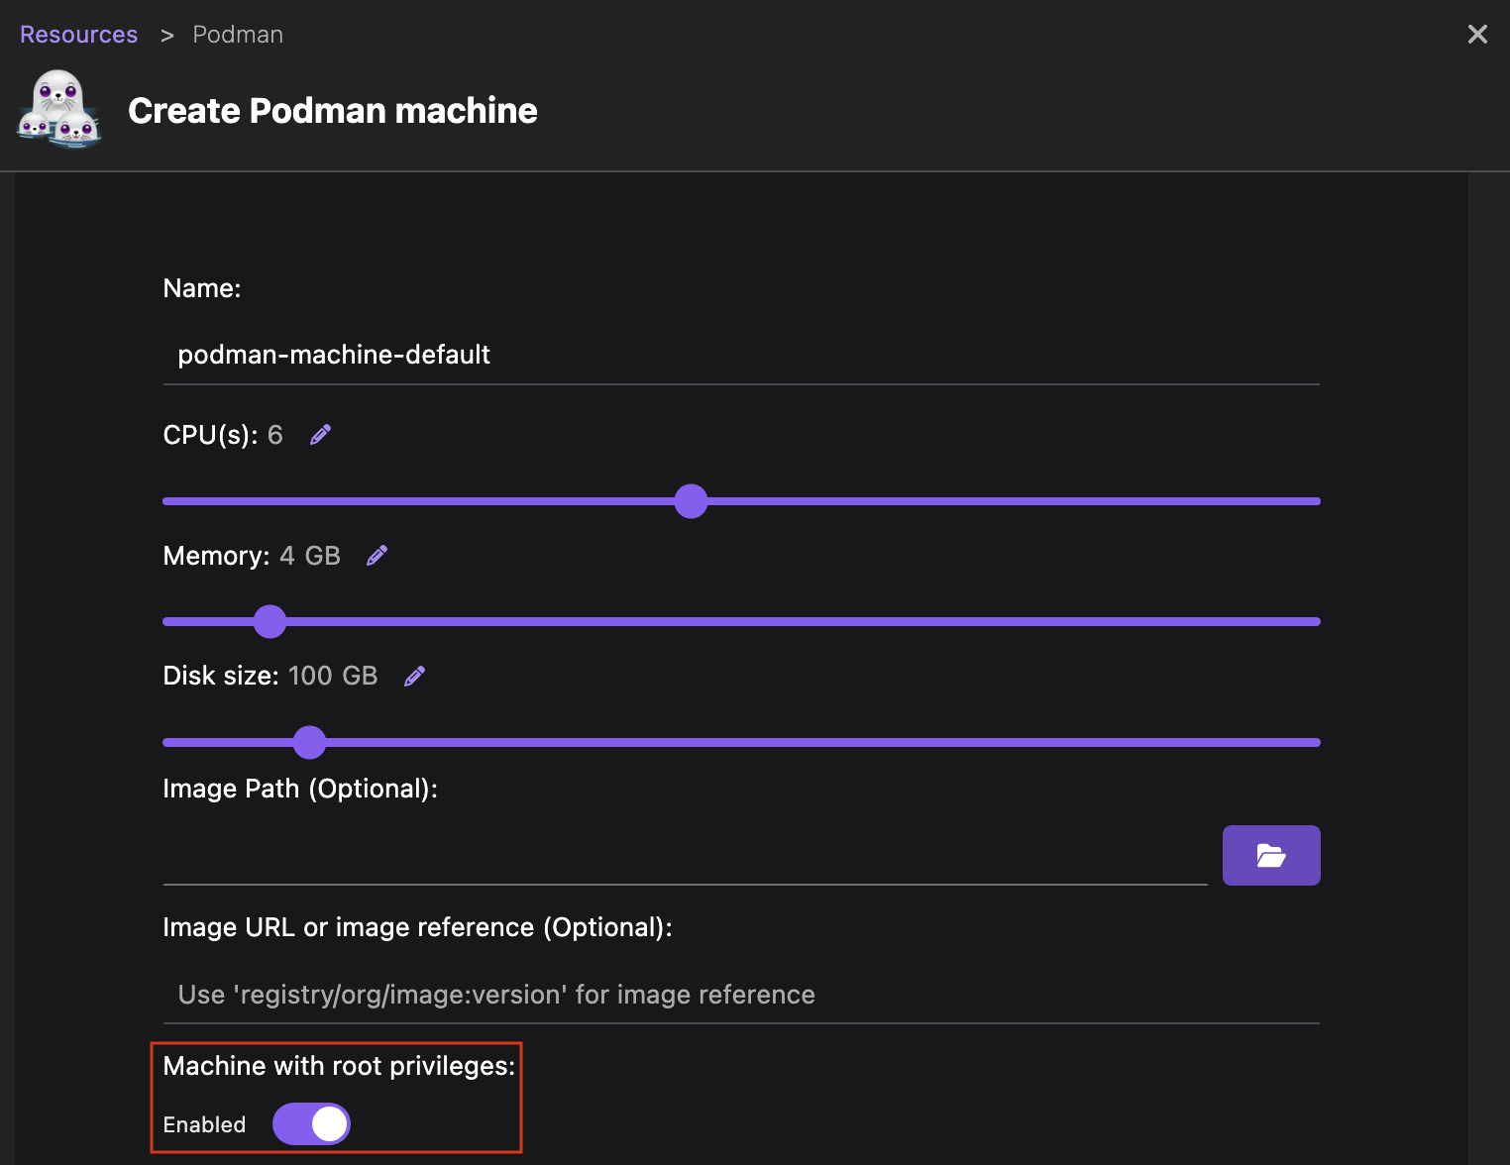Click the Enabled label beside the toggle
The image size is (1510, 1165).
[x=204, y=1124]
